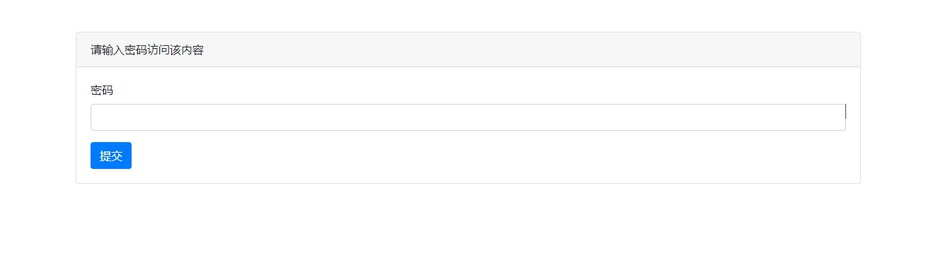
Task: Focus the 密码 password input field
Action: tap(468, 117)
